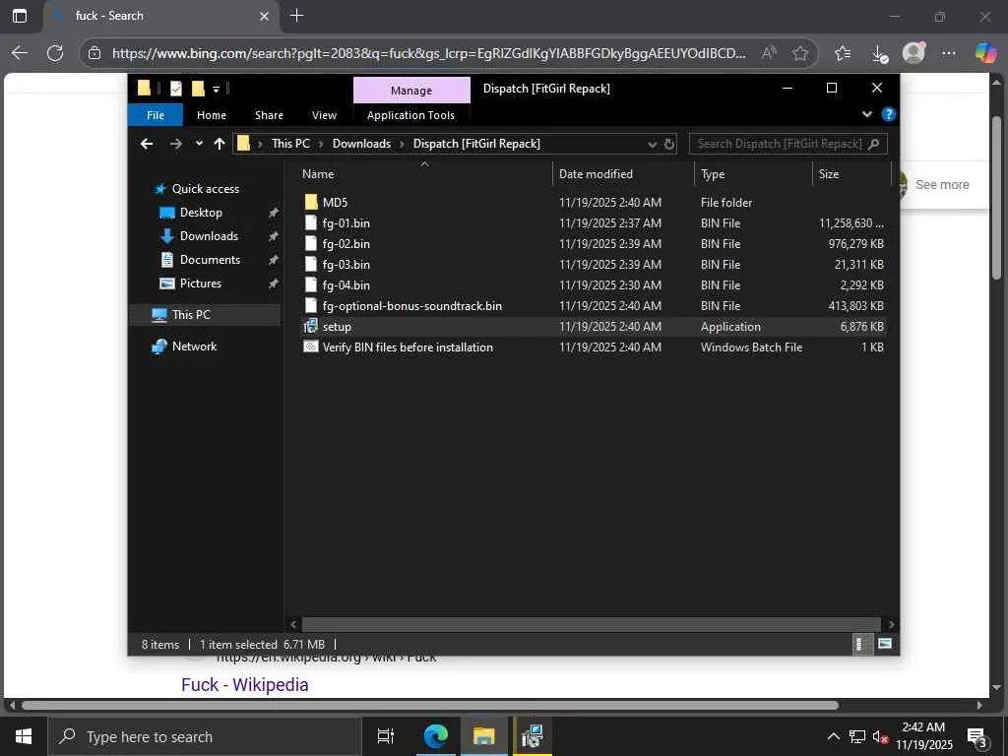The image size is (1008, 756).
Task: Open Edge downloads icon
Action: 879,53
